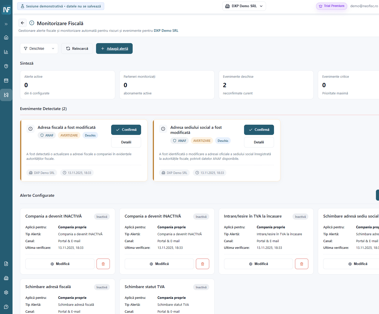Click Modifică on Intrare/Ieșire în TVA alert
This screenshot has width=379, height=314.
click(258, 264)
